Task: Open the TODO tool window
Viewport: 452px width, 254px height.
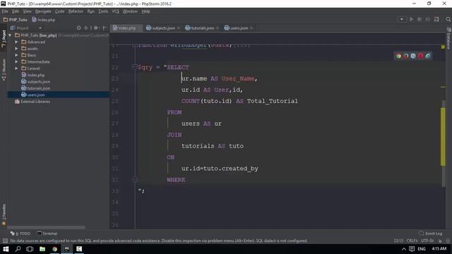Action: [x=20, y=234]
